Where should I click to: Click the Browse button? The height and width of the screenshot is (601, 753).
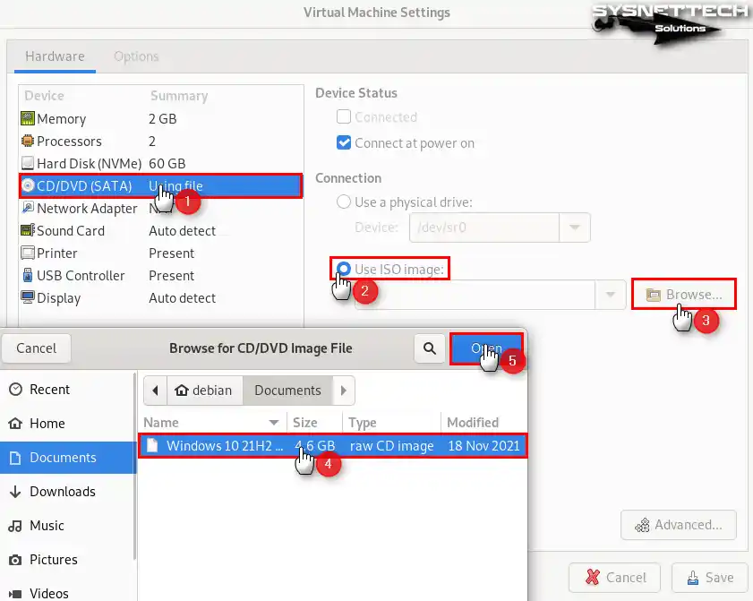click(x=683, y=293)
